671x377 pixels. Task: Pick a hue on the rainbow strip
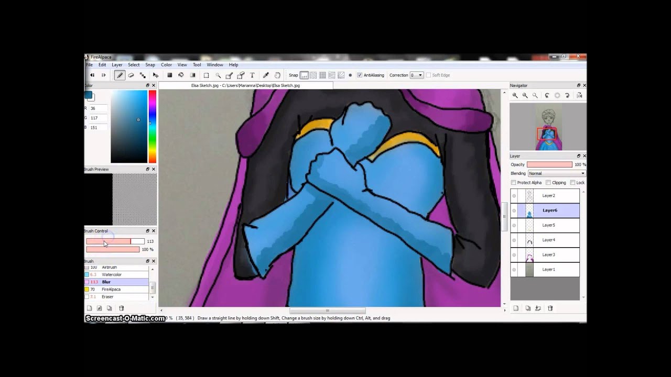[x=152, y=127]
